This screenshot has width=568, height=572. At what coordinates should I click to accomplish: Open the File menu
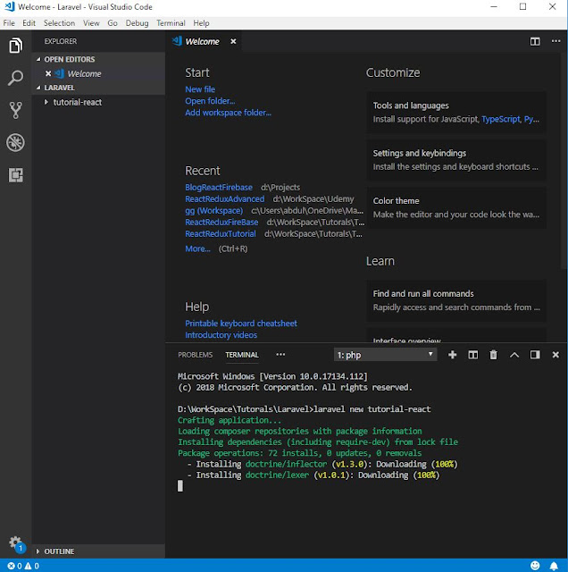coord(9,23)
